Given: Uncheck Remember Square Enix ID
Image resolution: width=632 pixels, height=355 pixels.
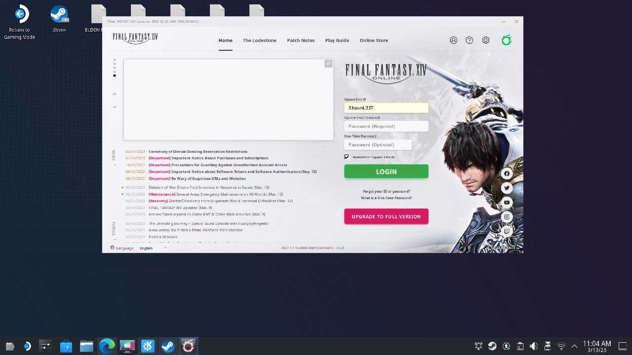Looking at the screenshot, I should pyautogui.click(x=347, y=157).
